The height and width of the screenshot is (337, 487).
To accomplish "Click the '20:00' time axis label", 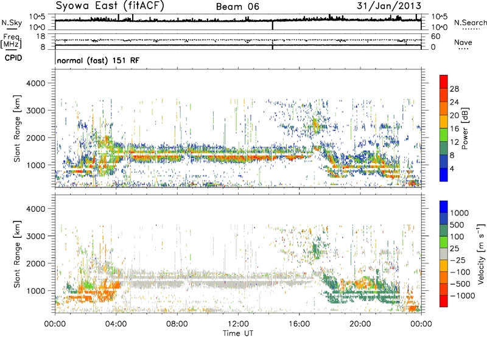I will coord(360,324).
